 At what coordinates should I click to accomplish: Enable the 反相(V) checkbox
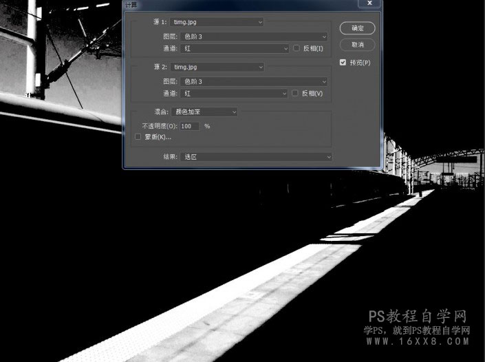coord(295,93)
